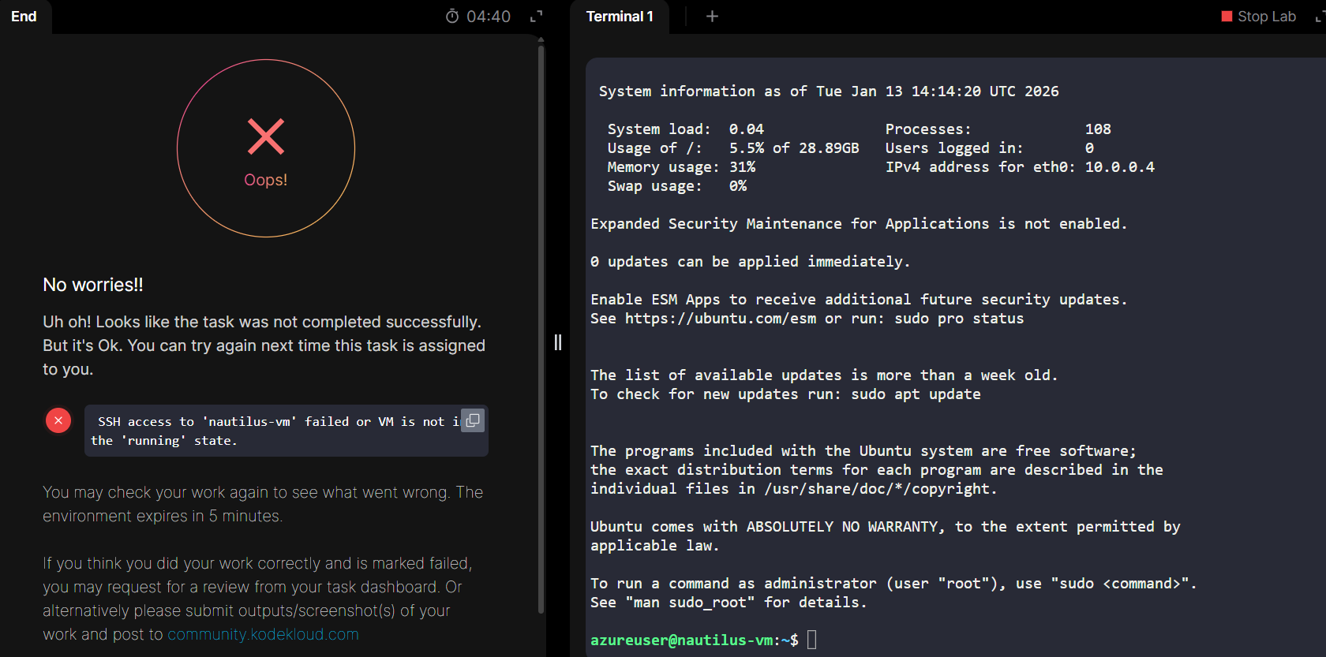Screen dimensions: 1326x657
Task: Click the 04:40 countdown time
Action: [x=489, y=17]
